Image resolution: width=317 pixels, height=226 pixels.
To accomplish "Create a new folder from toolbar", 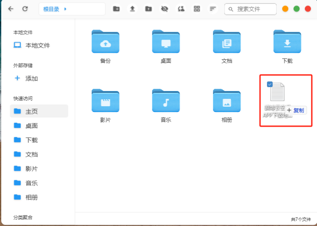I will pyautogui.click(x=116, y=9).
